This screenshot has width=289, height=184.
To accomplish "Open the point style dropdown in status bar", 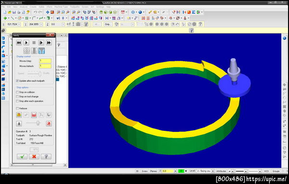I will [233, 171].
